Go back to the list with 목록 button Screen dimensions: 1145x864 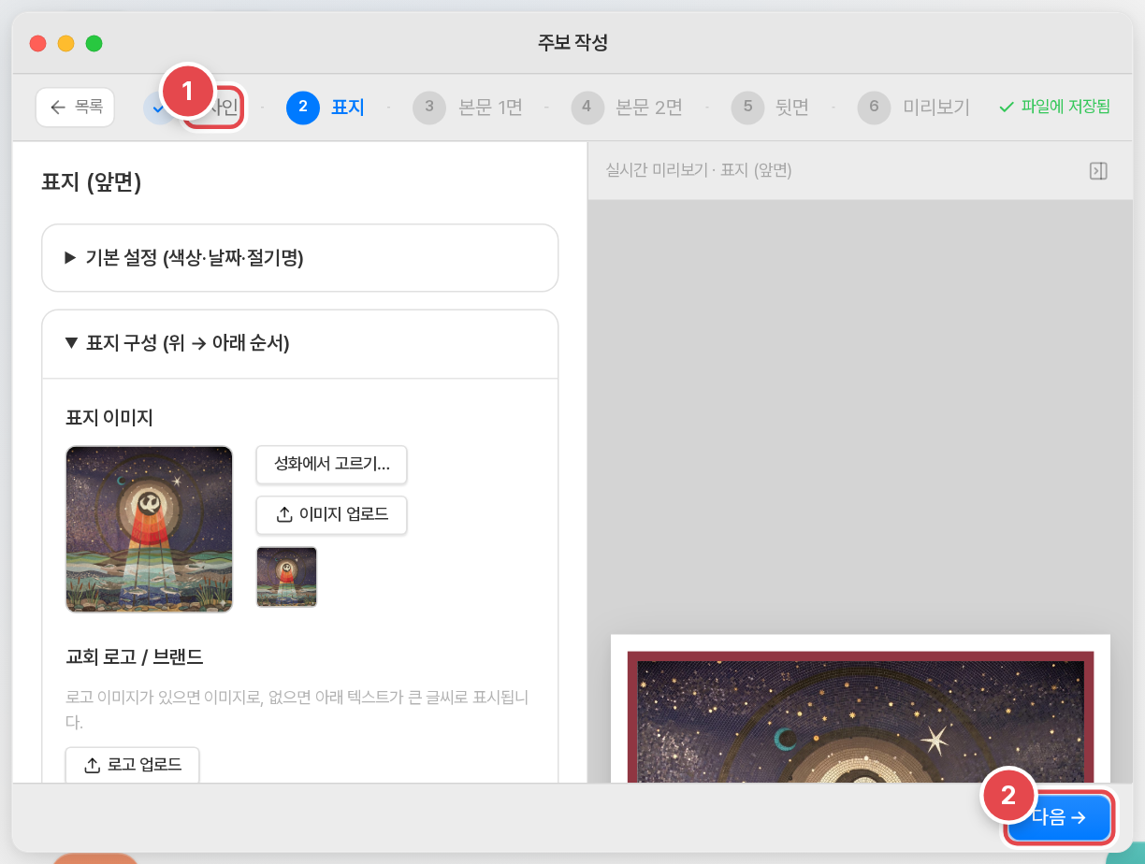click(x=75, y=108)
